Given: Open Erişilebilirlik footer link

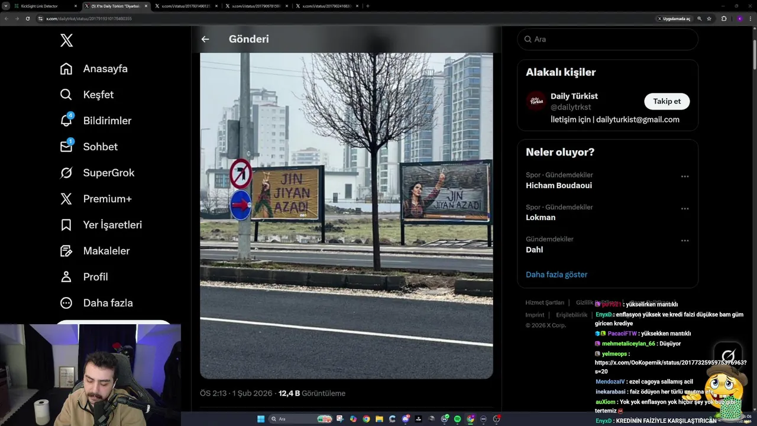Looking at the screenshot, I should [572, 315].
